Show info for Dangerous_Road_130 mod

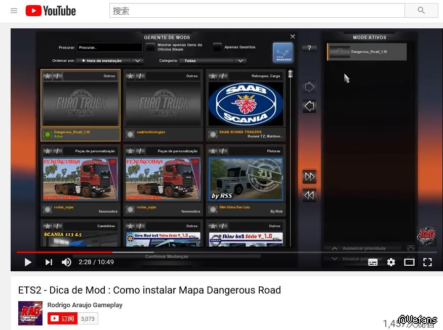[x=57, y=76]
